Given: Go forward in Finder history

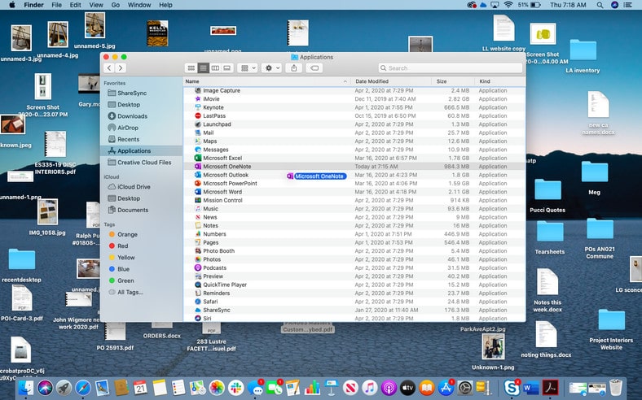Looking at the screenshot, I should [x=121, y=68].
